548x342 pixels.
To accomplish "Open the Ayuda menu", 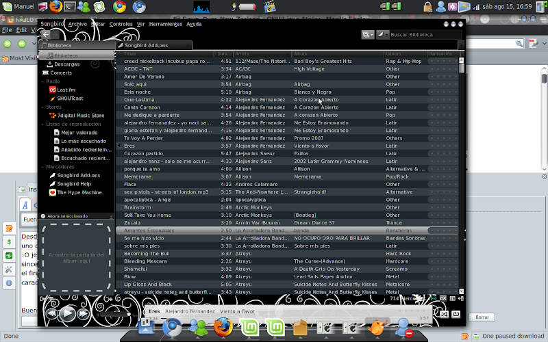I will [x=194, y=24].
